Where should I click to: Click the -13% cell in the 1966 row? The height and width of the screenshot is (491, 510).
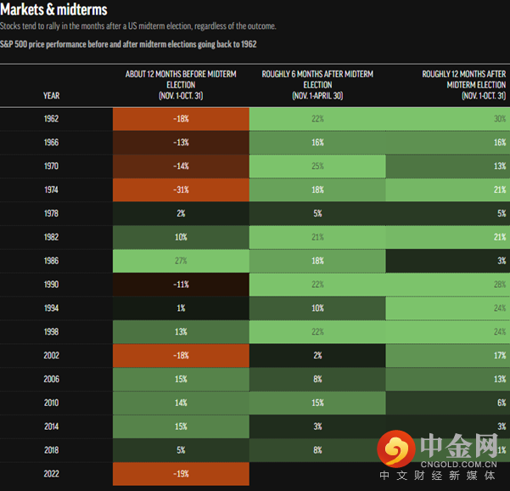click(x=181, y=143)
